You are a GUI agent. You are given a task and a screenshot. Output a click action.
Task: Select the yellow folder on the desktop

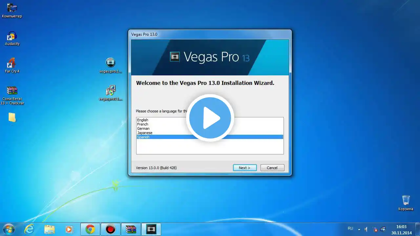[12, 118]
